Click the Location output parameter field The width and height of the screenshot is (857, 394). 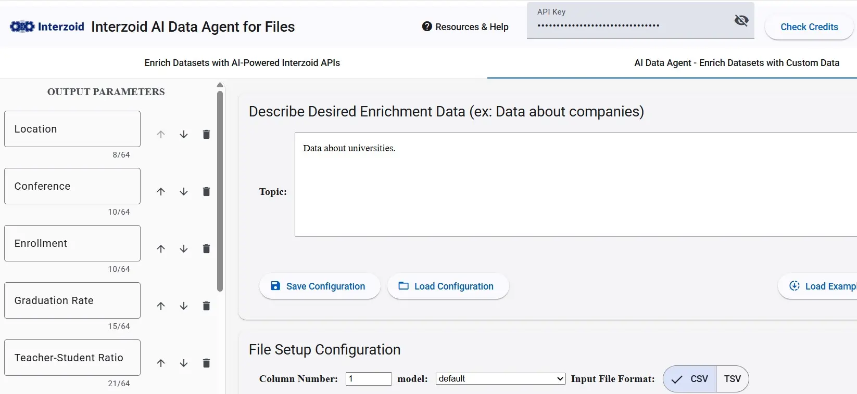[72, 129]
